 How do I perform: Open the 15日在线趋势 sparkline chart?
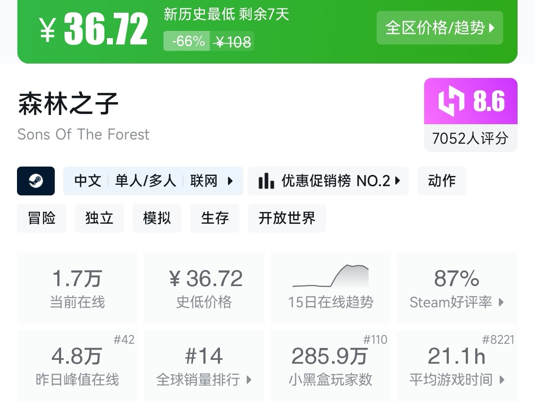(330, 276)
